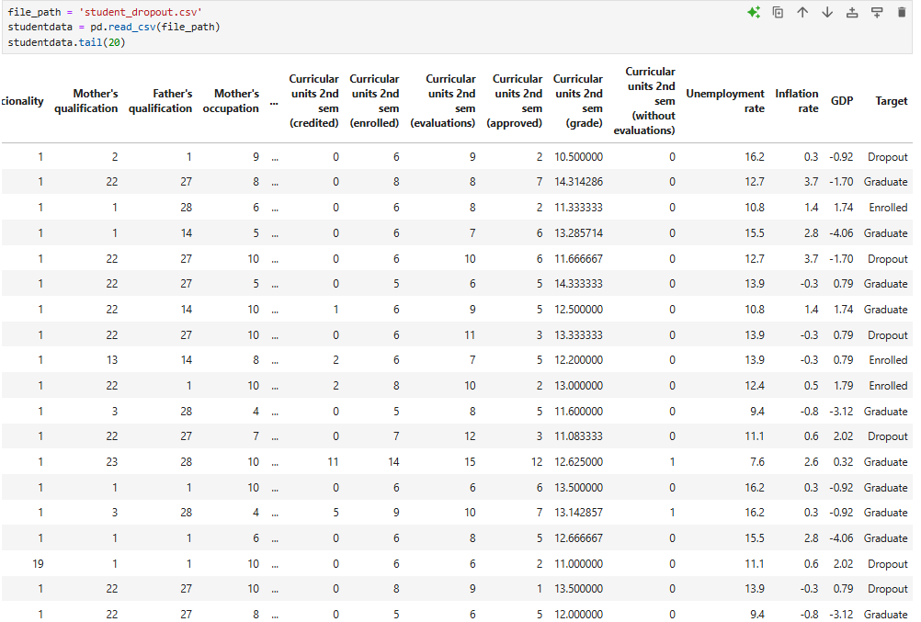Viewport: 921px width, 622px height.
Task: Select the Inflation rate column header
Action: 797,101
